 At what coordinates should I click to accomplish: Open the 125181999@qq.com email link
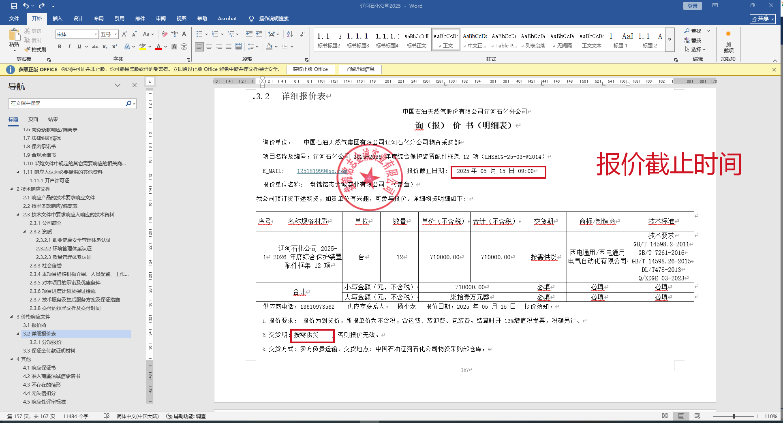(x=323, y=171)
